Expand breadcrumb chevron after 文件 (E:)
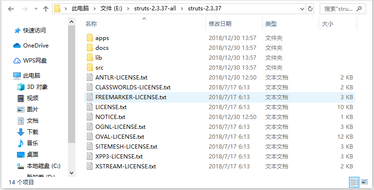Viewport: 374px width, 190px height. [128, 9]
